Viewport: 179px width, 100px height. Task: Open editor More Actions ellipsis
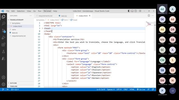[153, 16]
